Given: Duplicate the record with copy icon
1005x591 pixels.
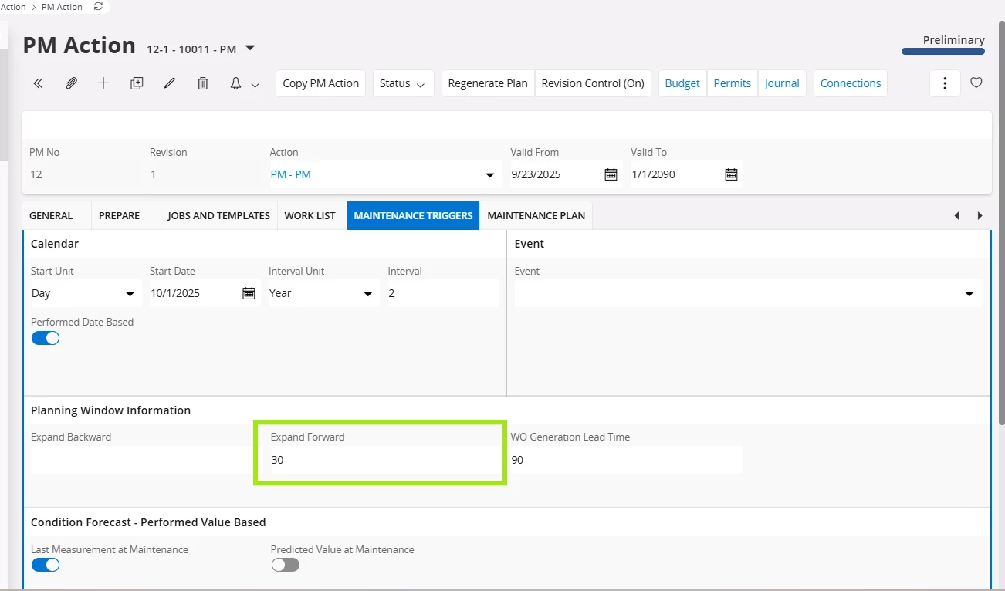Looking at the screenshot, I should point(137,83).
